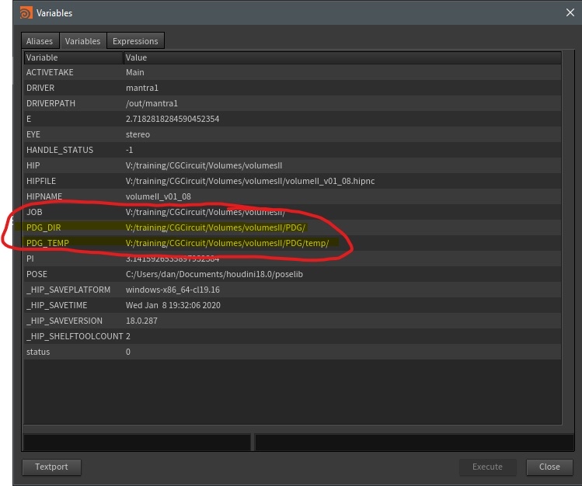Screen dimensions: 582x486
Task: Click the HIP variable name
Action: pyautogui.click(x=33, y=165)
